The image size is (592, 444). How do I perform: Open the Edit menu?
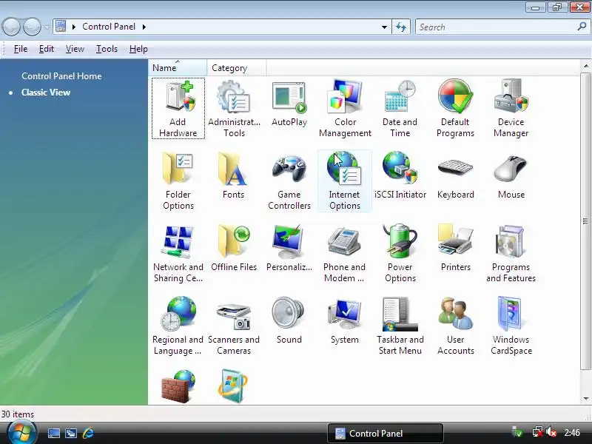(47, 49)
